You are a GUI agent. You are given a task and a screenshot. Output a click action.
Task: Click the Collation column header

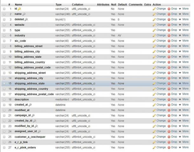click(x=78, y=4)
